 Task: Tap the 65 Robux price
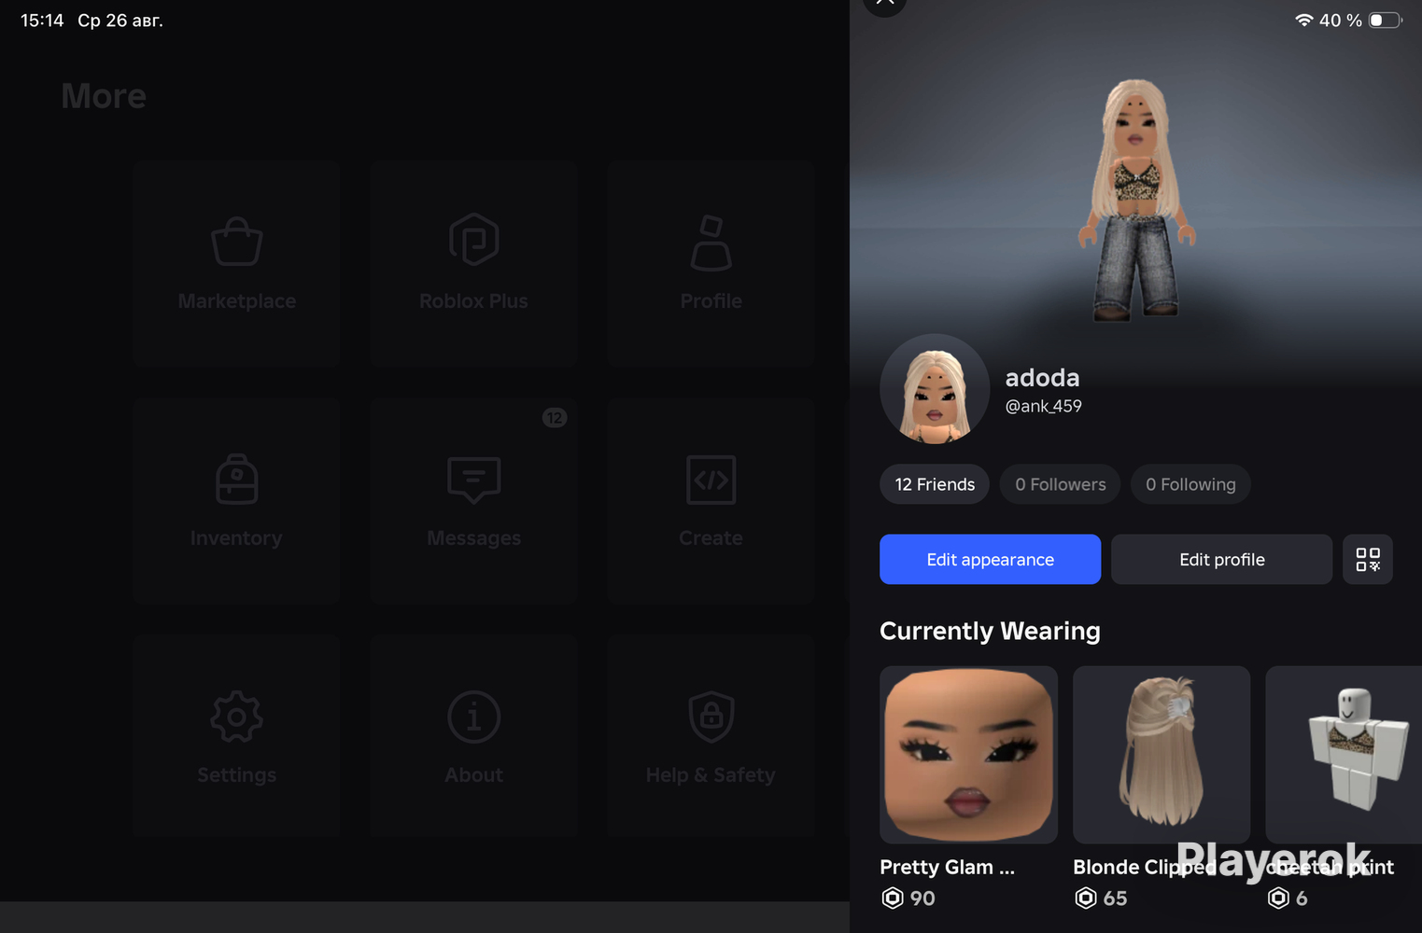[x=1116, y=898]
